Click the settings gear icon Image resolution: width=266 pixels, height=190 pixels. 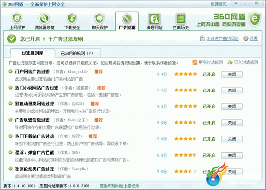click(x=246, y=39)
